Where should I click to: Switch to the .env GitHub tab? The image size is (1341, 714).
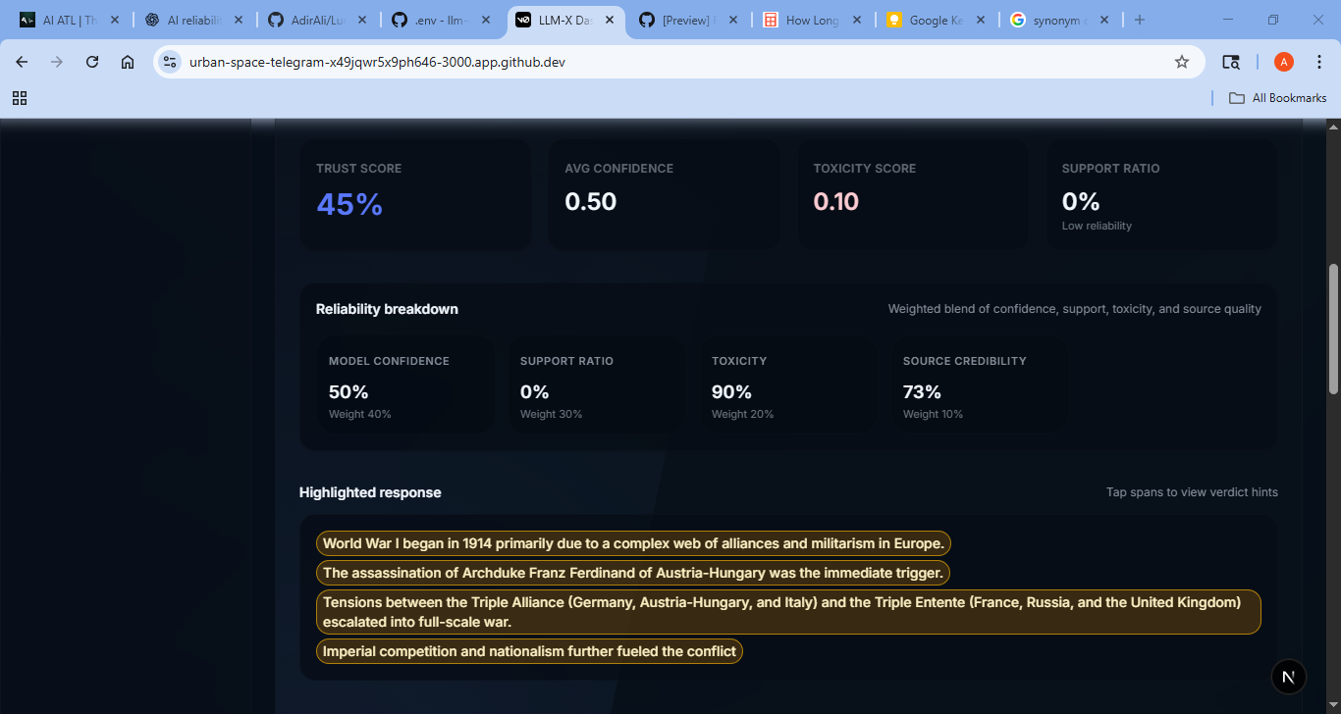pos(442,20)
